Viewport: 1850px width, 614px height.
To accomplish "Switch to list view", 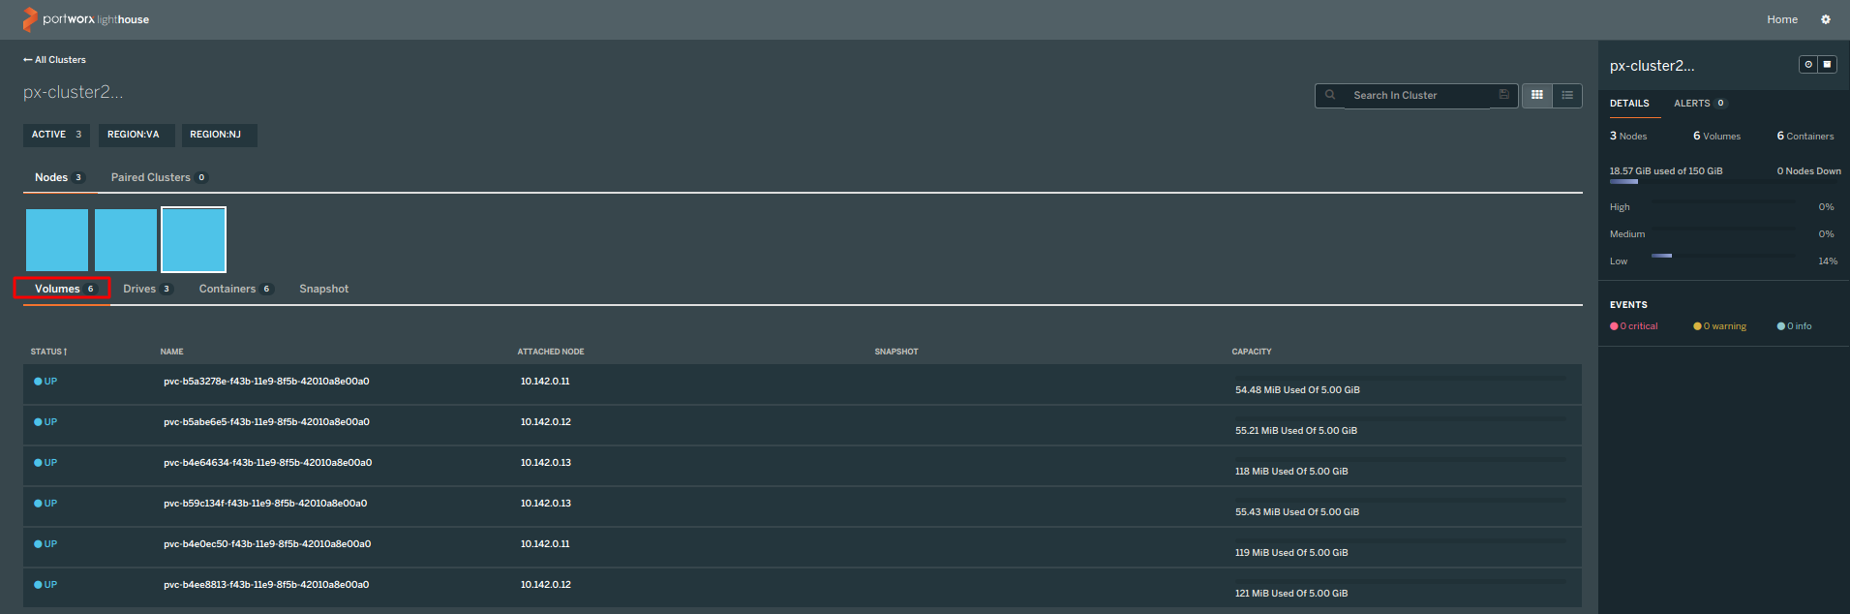I will click(1567, 95).
